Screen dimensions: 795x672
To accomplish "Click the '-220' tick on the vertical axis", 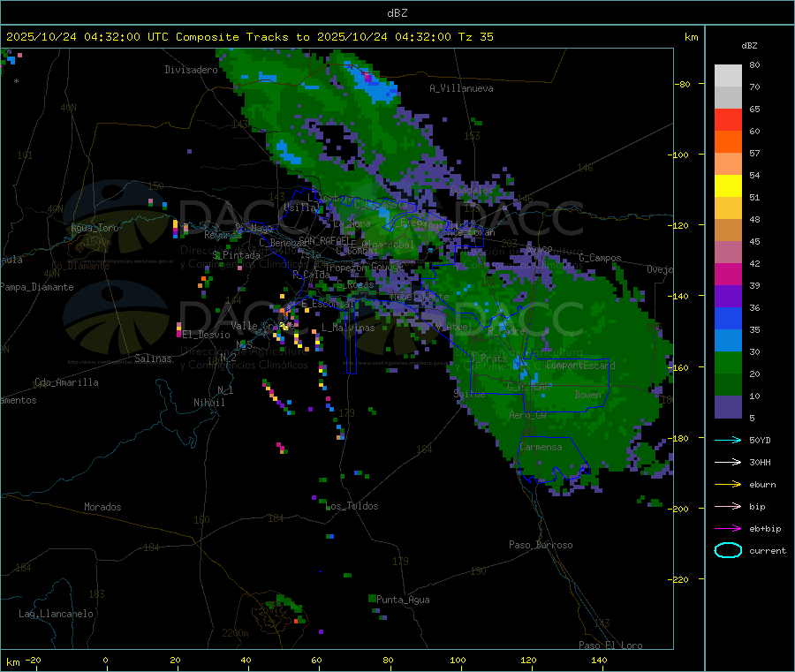I will click(680, 579).
